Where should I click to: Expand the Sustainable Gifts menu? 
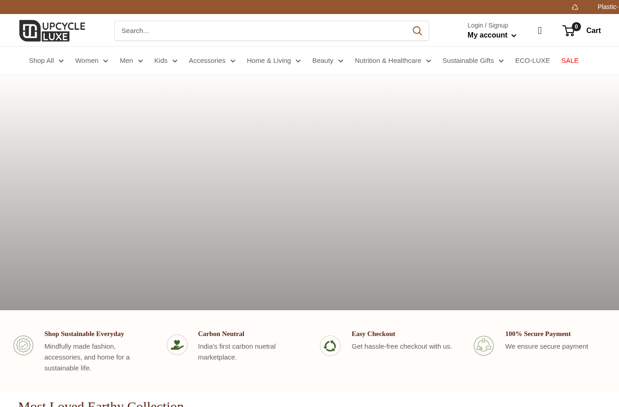(473, 61)
